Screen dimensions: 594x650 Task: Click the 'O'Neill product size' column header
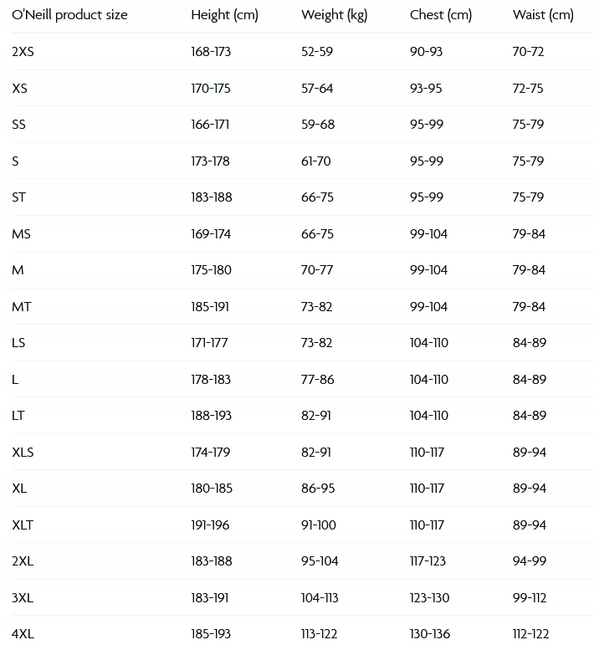(69, 15)
